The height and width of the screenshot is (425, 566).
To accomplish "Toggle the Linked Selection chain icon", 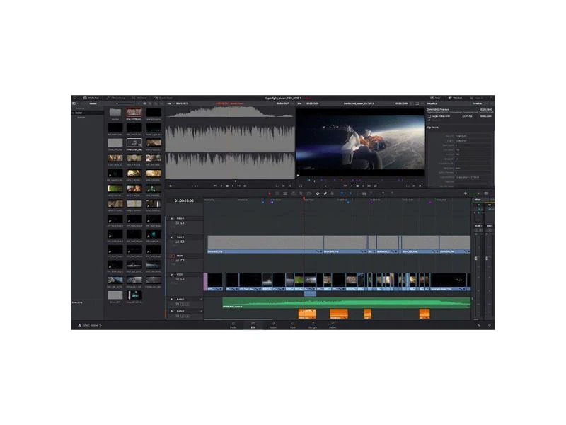I will (x=325, y=193).
